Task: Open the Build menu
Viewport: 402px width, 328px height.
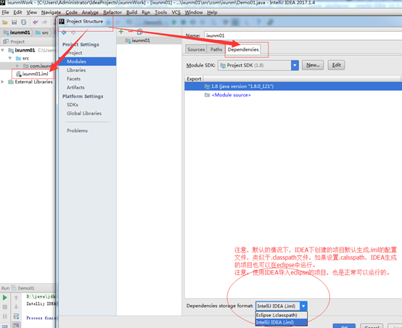Action: (131, 12)
